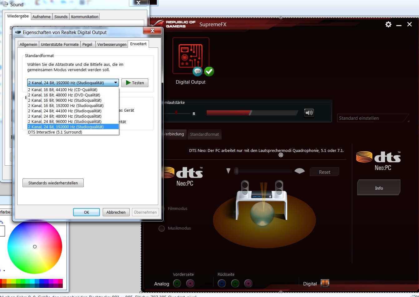Click the rear pink analog jack
419x297 pixels.
point(248,283)
